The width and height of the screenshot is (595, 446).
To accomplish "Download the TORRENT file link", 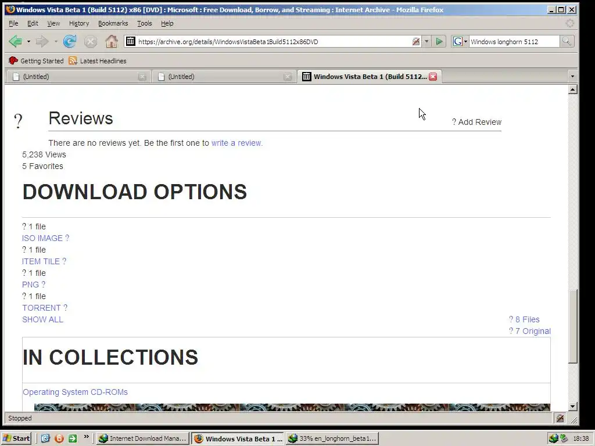I will point(45,308).
